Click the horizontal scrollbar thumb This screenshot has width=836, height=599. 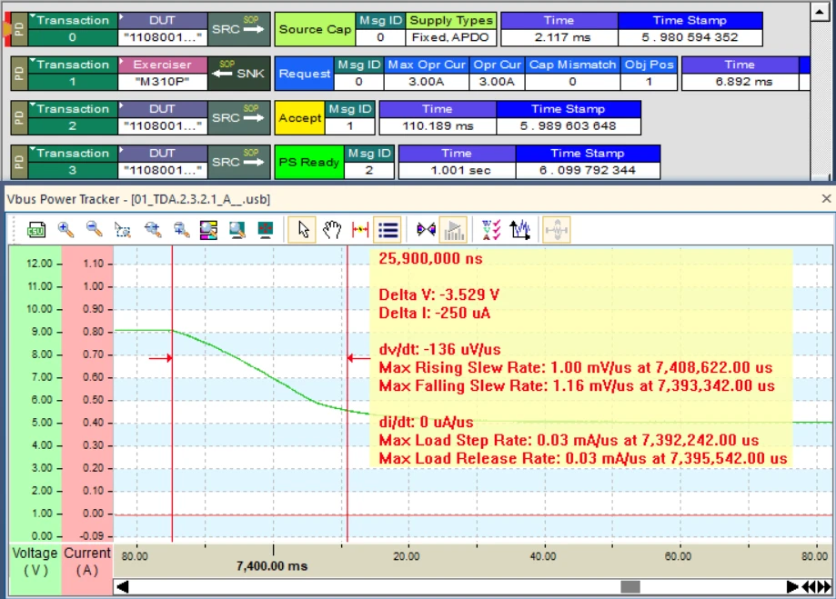click(630, 587)
